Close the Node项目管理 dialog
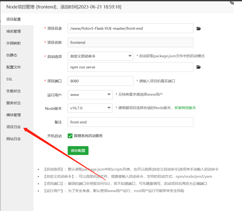 [232, 2]
